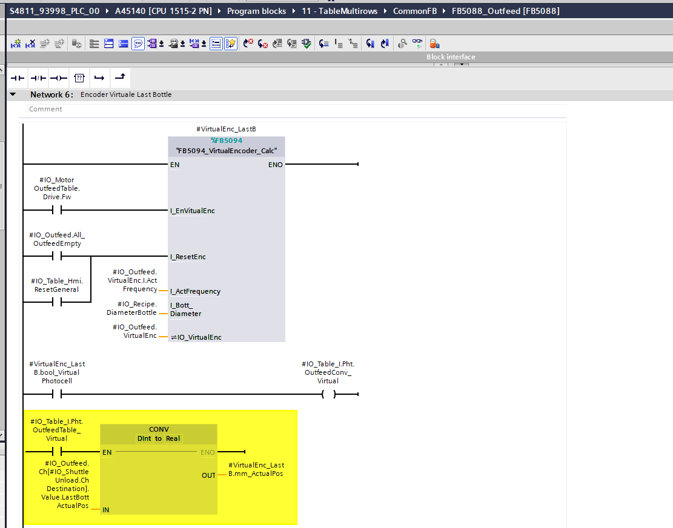Click the absolute/symbolic operands icon
Screen dimensions: 673x528
(152, 44)
